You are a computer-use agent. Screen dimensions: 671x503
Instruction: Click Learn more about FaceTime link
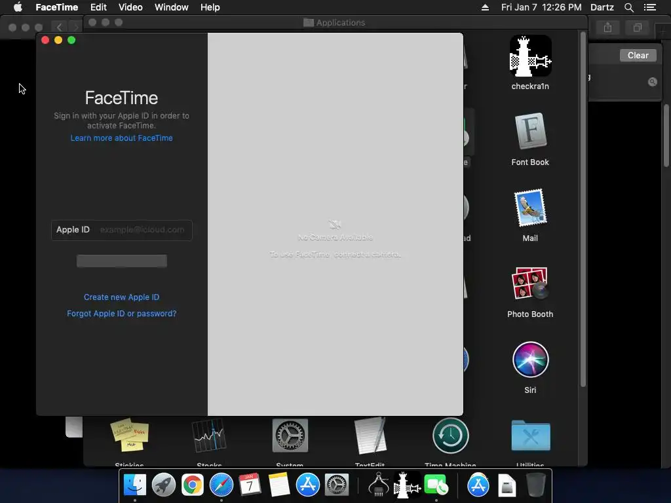click(x=121, y=138)
